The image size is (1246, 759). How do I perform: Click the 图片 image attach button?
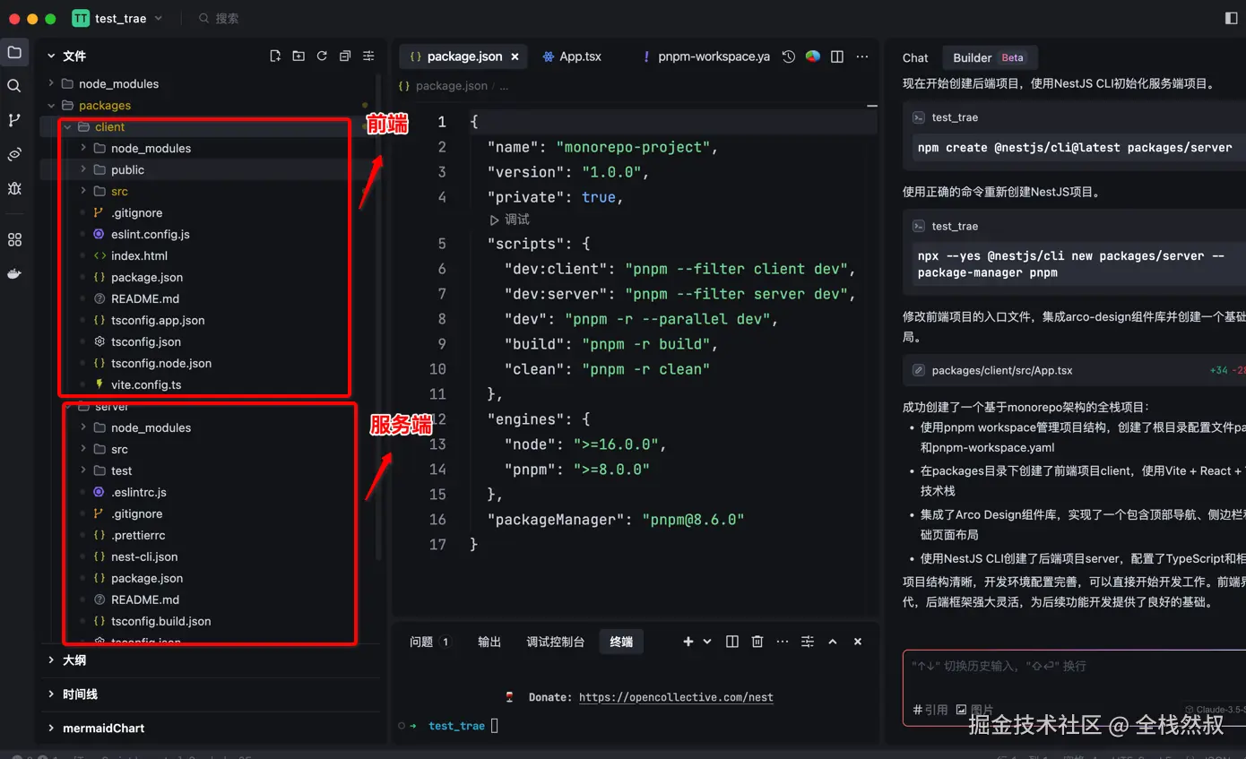tap(974, 709)
